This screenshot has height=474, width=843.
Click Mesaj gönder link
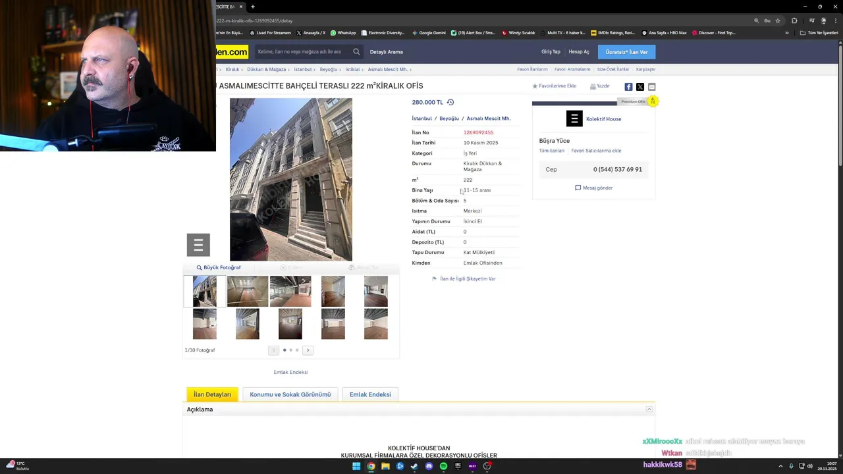(594, 188)
